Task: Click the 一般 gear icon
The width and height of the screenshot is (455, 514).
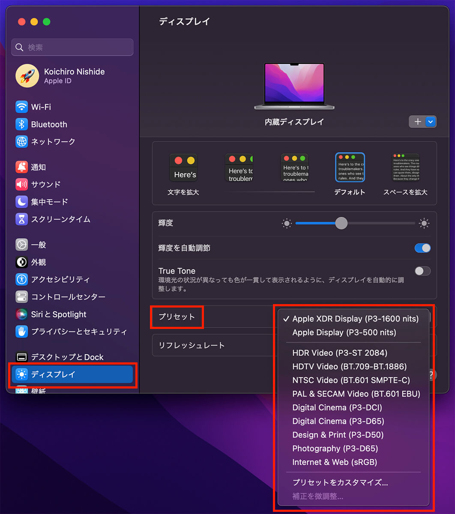Action: 21,245
